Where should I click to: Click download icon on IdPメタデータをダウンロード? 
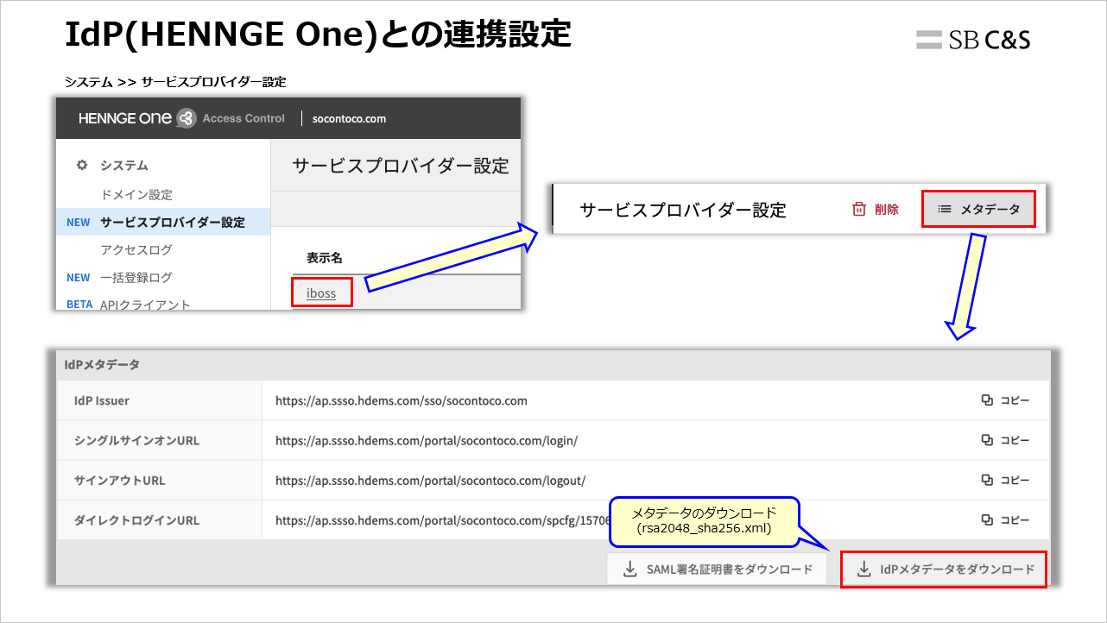(863, 570)
